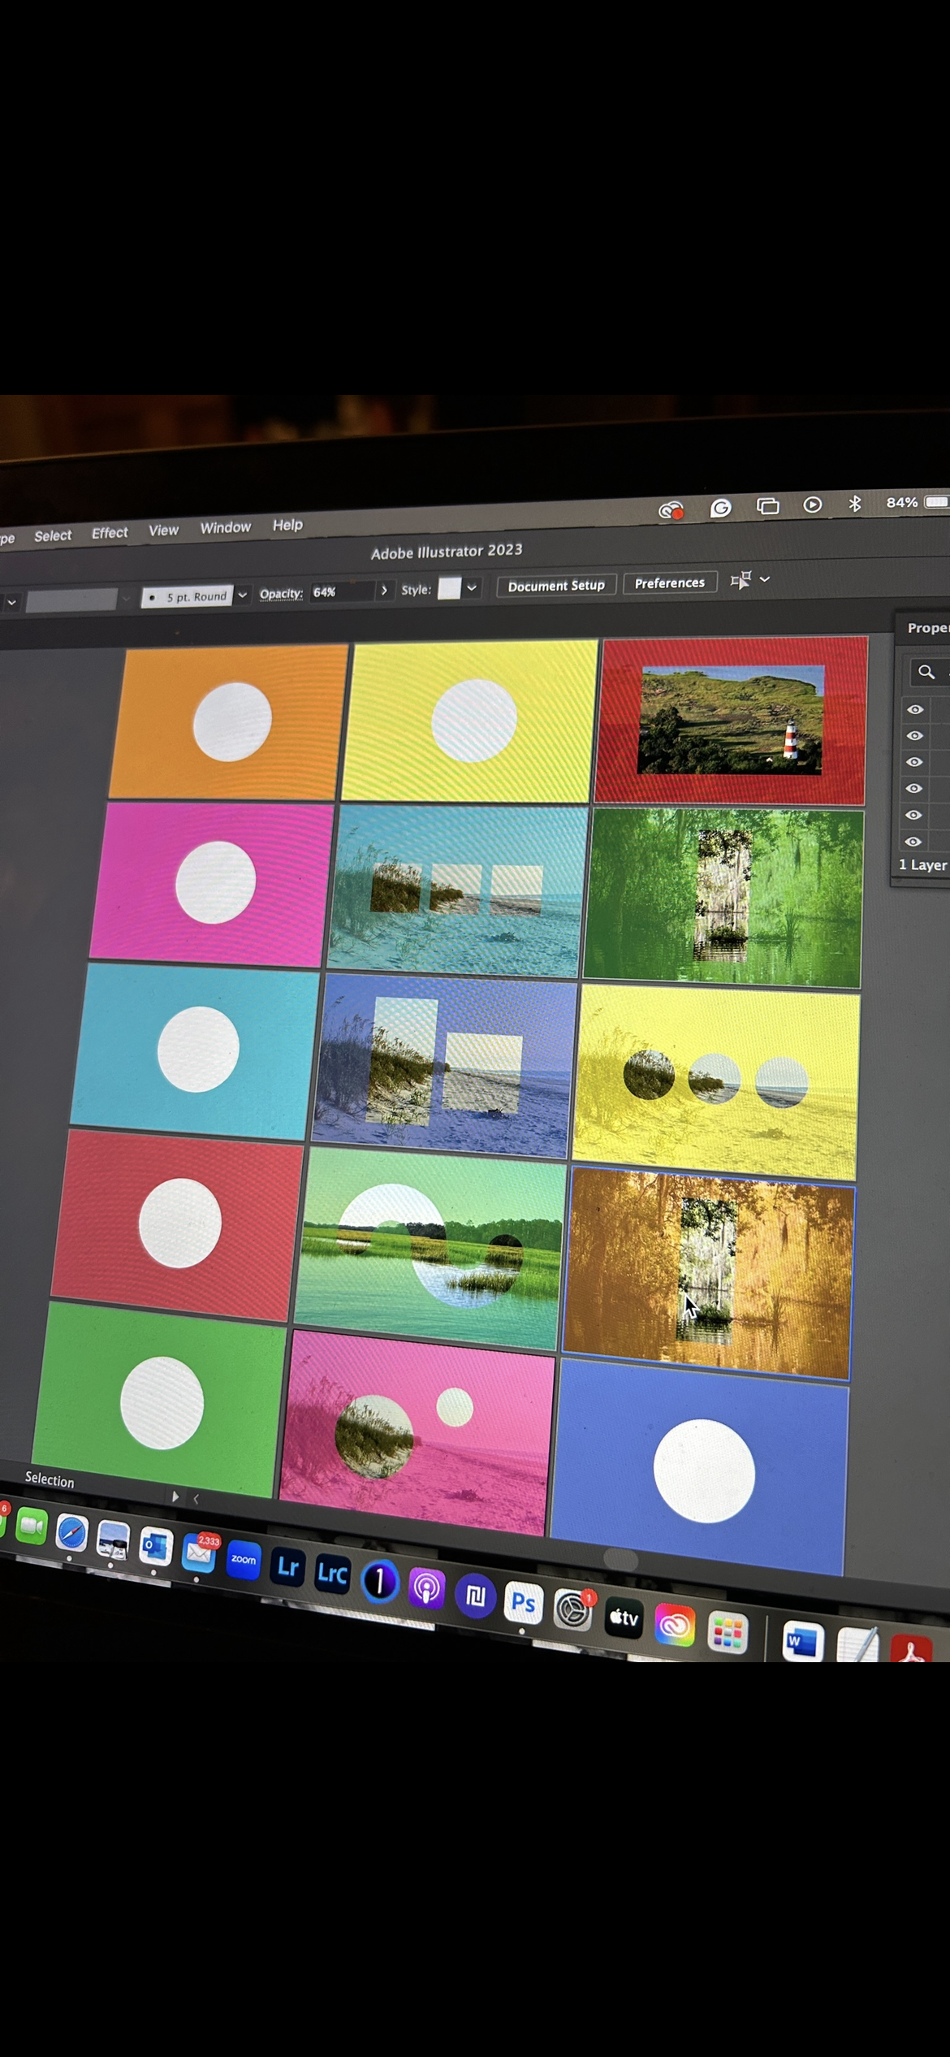Click the Now Playing icon in menu bar
The width and height of the screenshot is (950, 2057).
coord(812,505)
